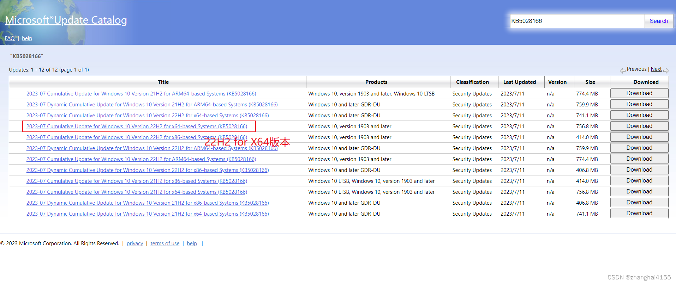Download 22H2 ARM64 Dynamic Update 759.9 MB
This screenshot has width=676, height=284.
pos(639,148)
